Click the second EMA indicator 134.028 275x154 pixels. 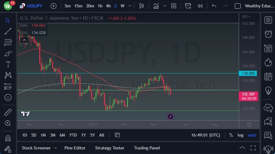click(x=33, y=33)
